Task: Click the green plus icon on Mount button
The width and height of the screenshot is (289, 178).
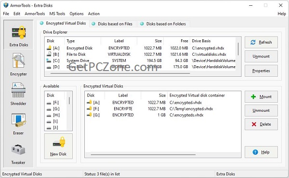Action: [x=253, y=97]
